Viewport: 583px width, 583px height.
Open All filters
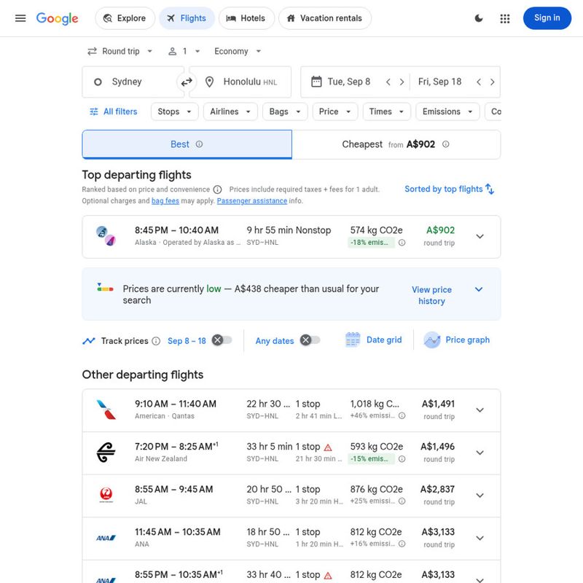click(x=114, y=111)
